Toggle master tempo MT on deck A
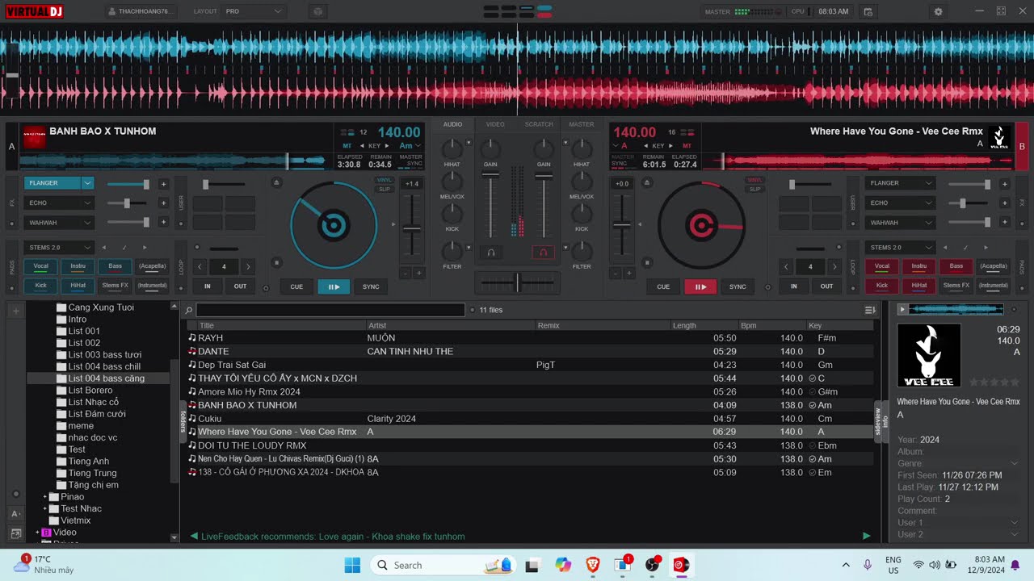This screenshot has height=581, width=1034. (347, 146)
